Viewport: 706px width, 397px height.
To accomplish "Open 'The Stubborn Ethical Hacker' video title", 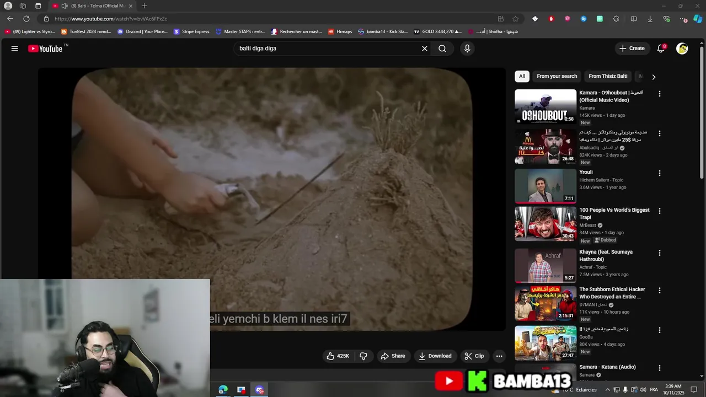I will (x=612, y=293).
